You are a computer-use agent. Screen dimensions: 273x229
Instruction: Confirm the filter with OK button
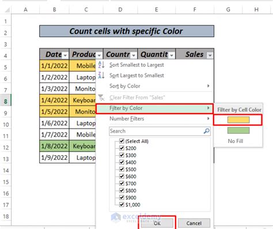click(157, 223)
